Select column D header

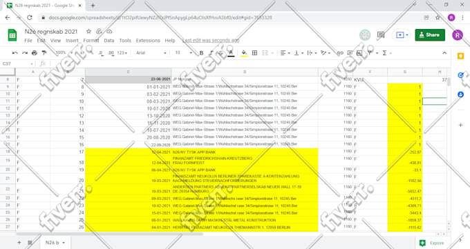tap(245, 72)
